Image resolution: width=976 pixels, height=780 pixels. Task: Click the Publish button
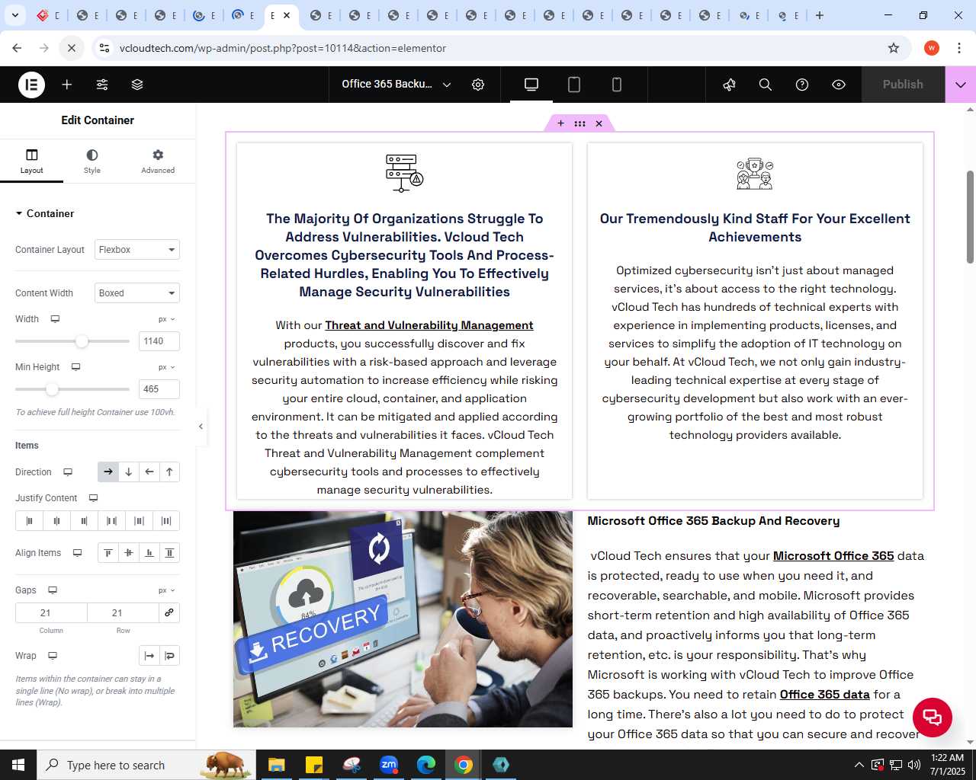point(903,85)
